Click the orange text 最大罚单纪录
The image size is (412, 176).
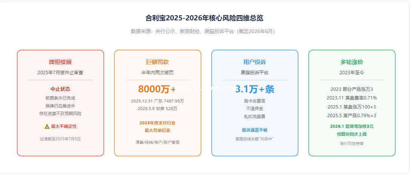coord(158,130)
